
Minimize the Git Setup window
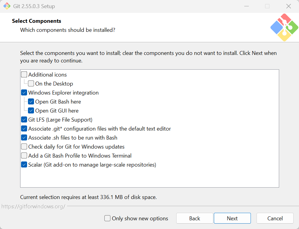247,6
